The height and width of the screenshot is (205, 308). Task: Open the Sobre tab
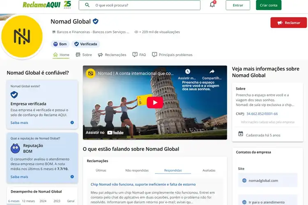pos(84,55)
